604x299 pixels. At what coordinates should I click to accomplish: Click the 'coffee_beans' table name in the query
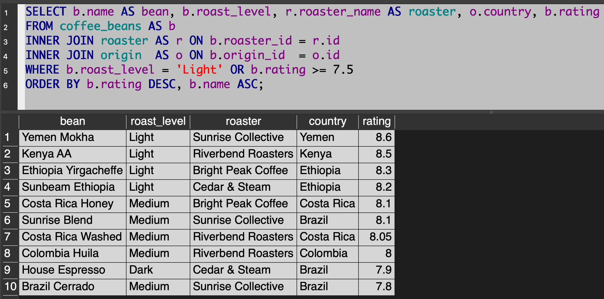[x=100, y=26]
